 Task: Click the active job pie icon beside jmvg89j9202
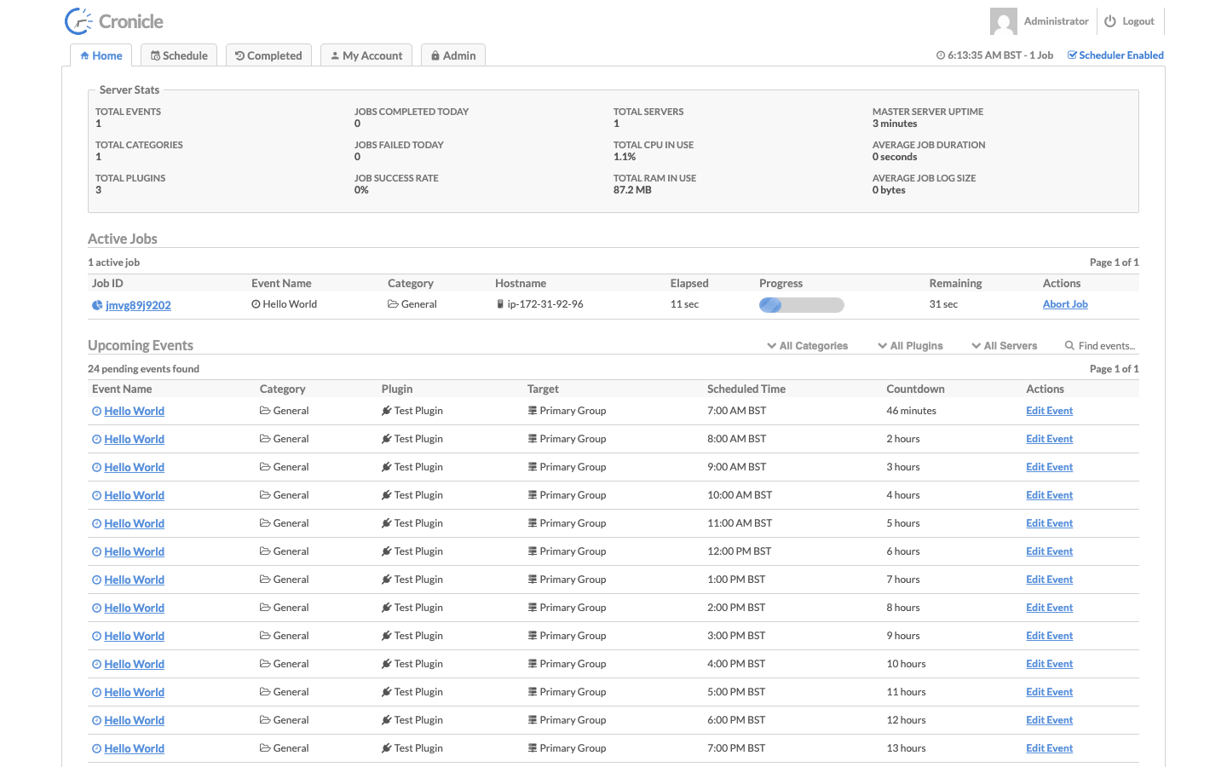[97, 305]
